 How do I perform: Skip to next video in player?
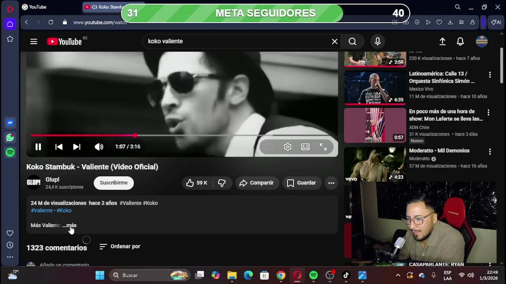77,147
